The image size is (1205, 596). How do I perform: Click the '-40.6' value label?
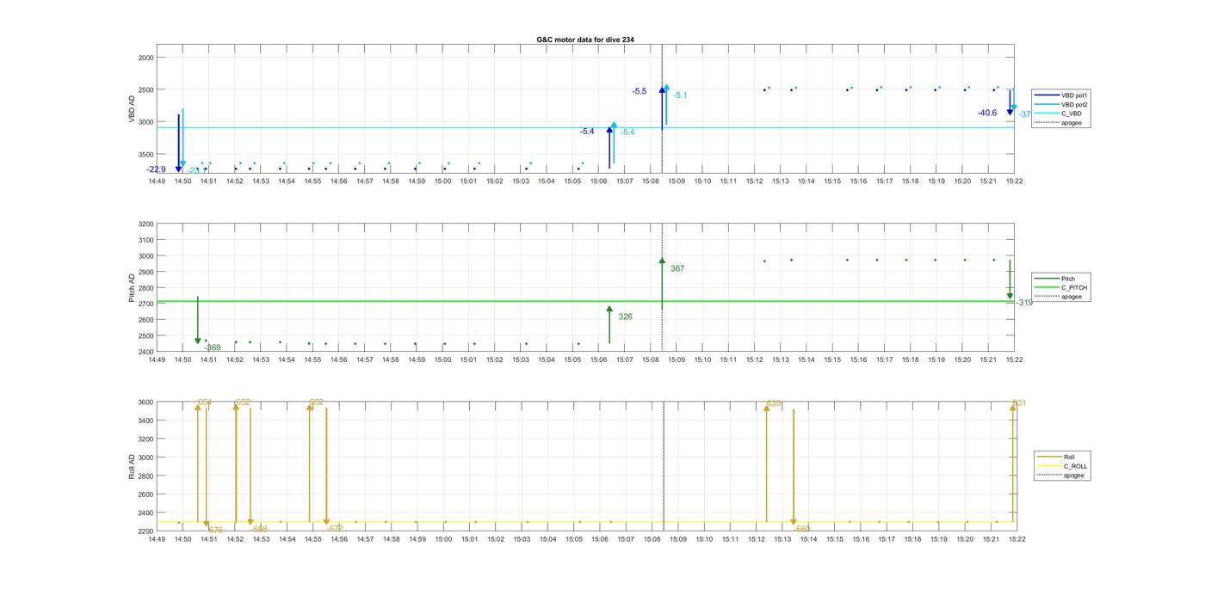[x=987, y=113]
